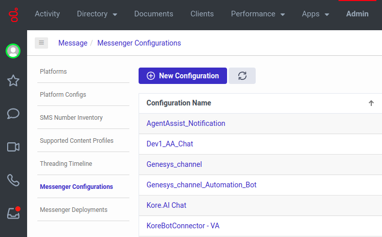Image resolution: width=382 pixels, height=237 pixels.
Task: Open the inbox icon with notification
Action: (x=13, y=213)
